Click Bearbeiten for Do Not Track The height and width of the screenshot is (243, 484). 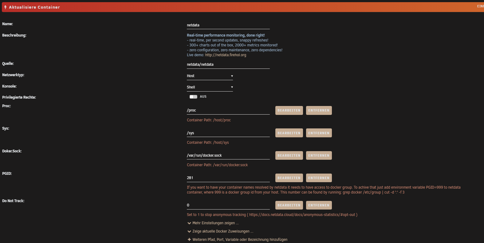(289, 205)
